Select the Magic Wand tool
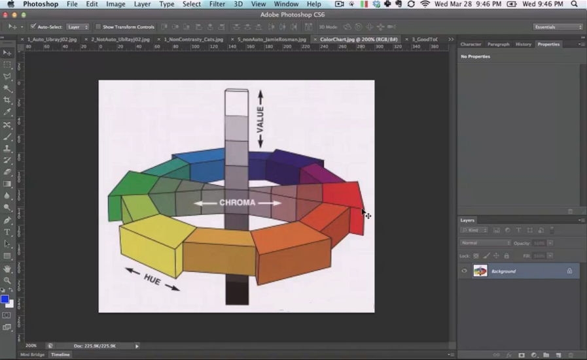 point(7,89)
